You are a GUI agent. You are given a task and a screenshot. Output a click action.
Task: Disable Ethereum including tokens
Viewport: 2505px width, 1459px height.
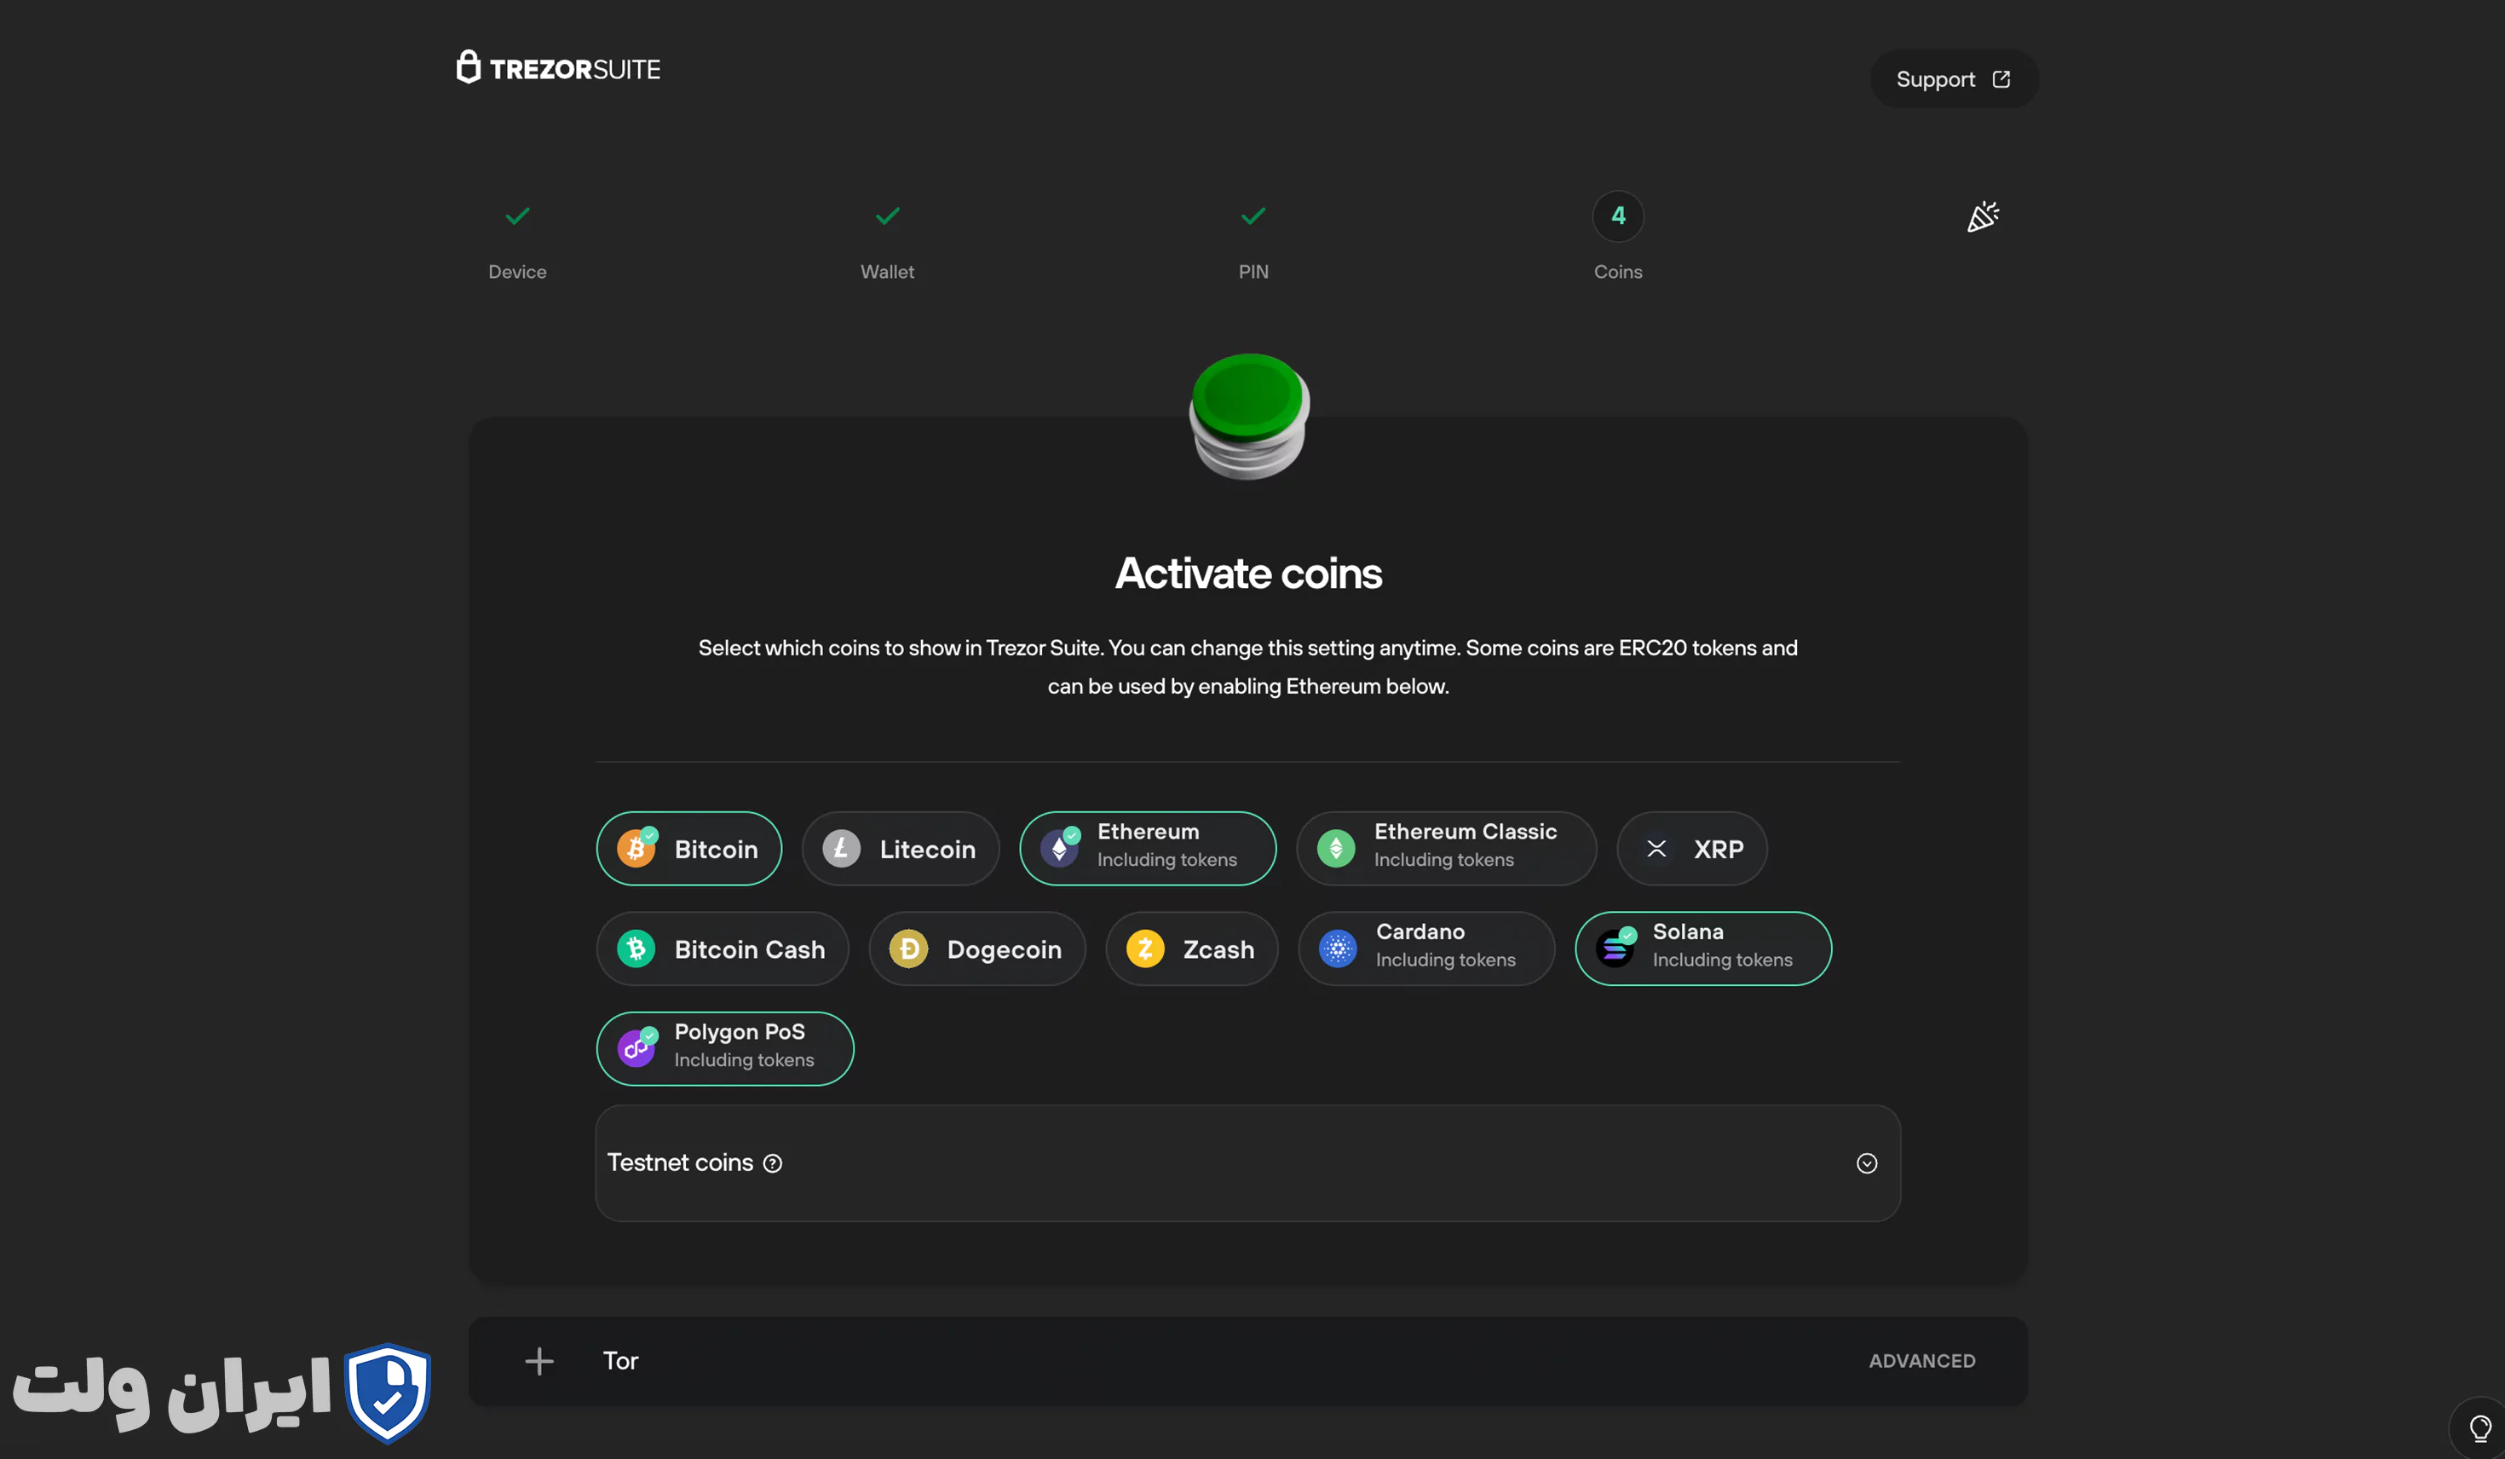[1147, 848]
